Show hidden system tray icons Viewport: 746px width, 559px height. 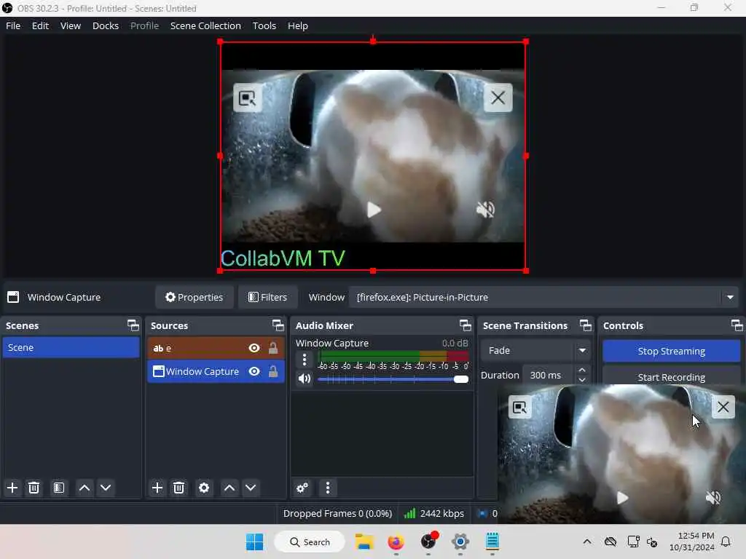click(587, 542)
